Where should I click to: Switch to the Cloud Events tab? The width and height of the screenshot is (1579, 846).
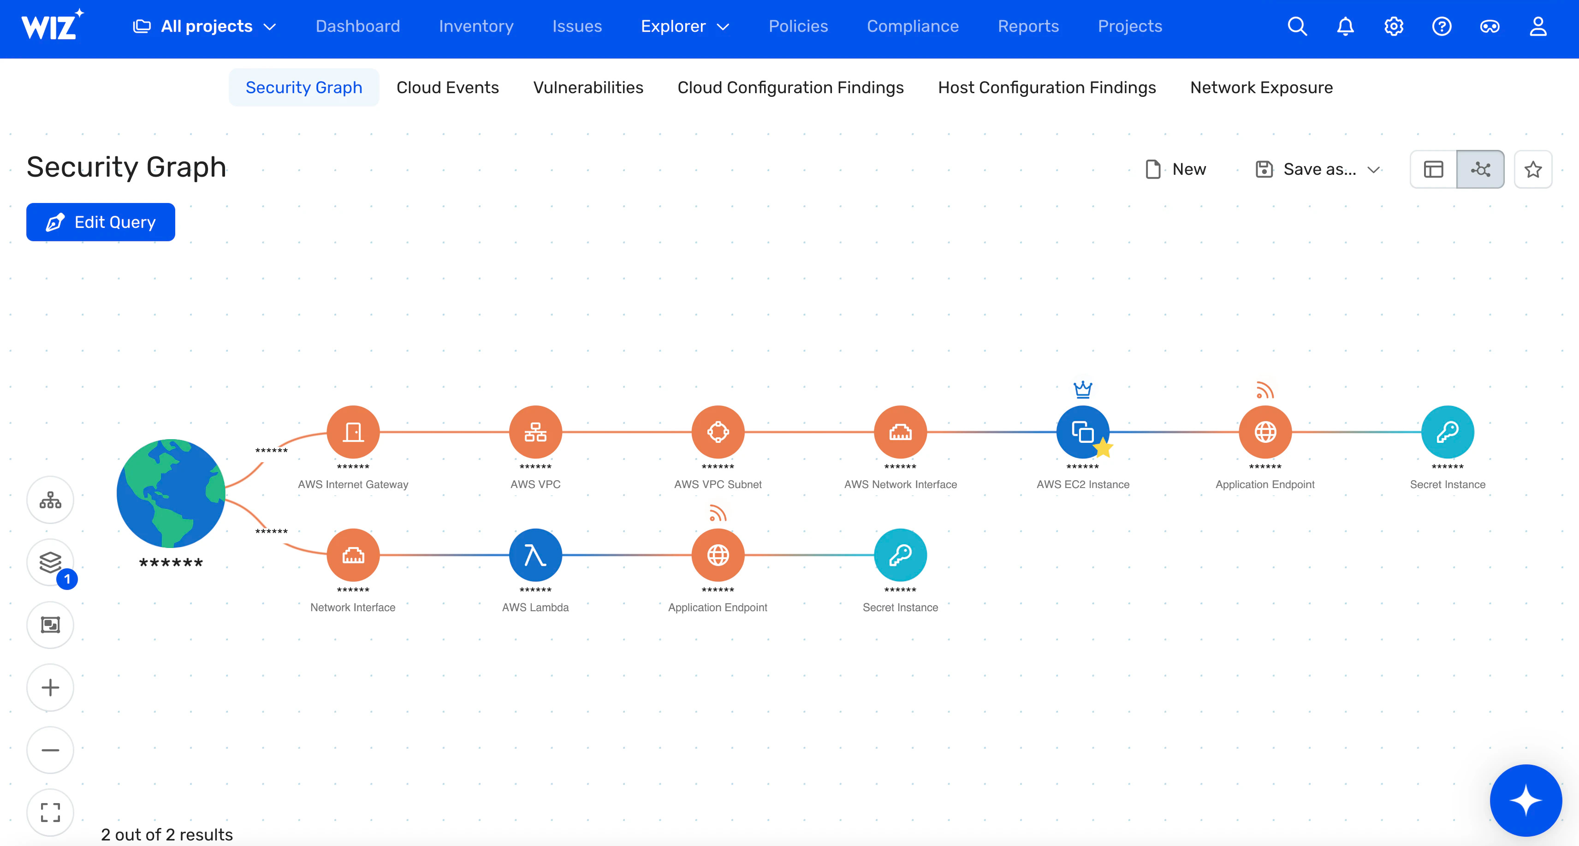coord(447,87)
